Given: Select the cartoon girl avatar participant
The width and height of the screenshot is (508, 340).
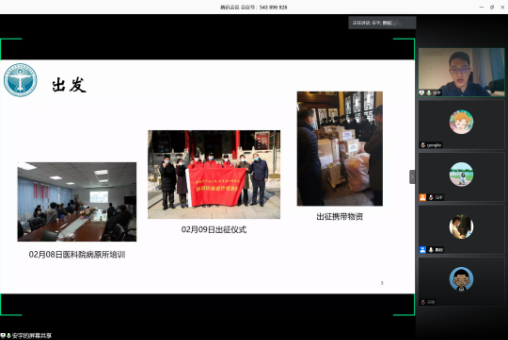Looking at the screenshot, I should tap(461, 122).
